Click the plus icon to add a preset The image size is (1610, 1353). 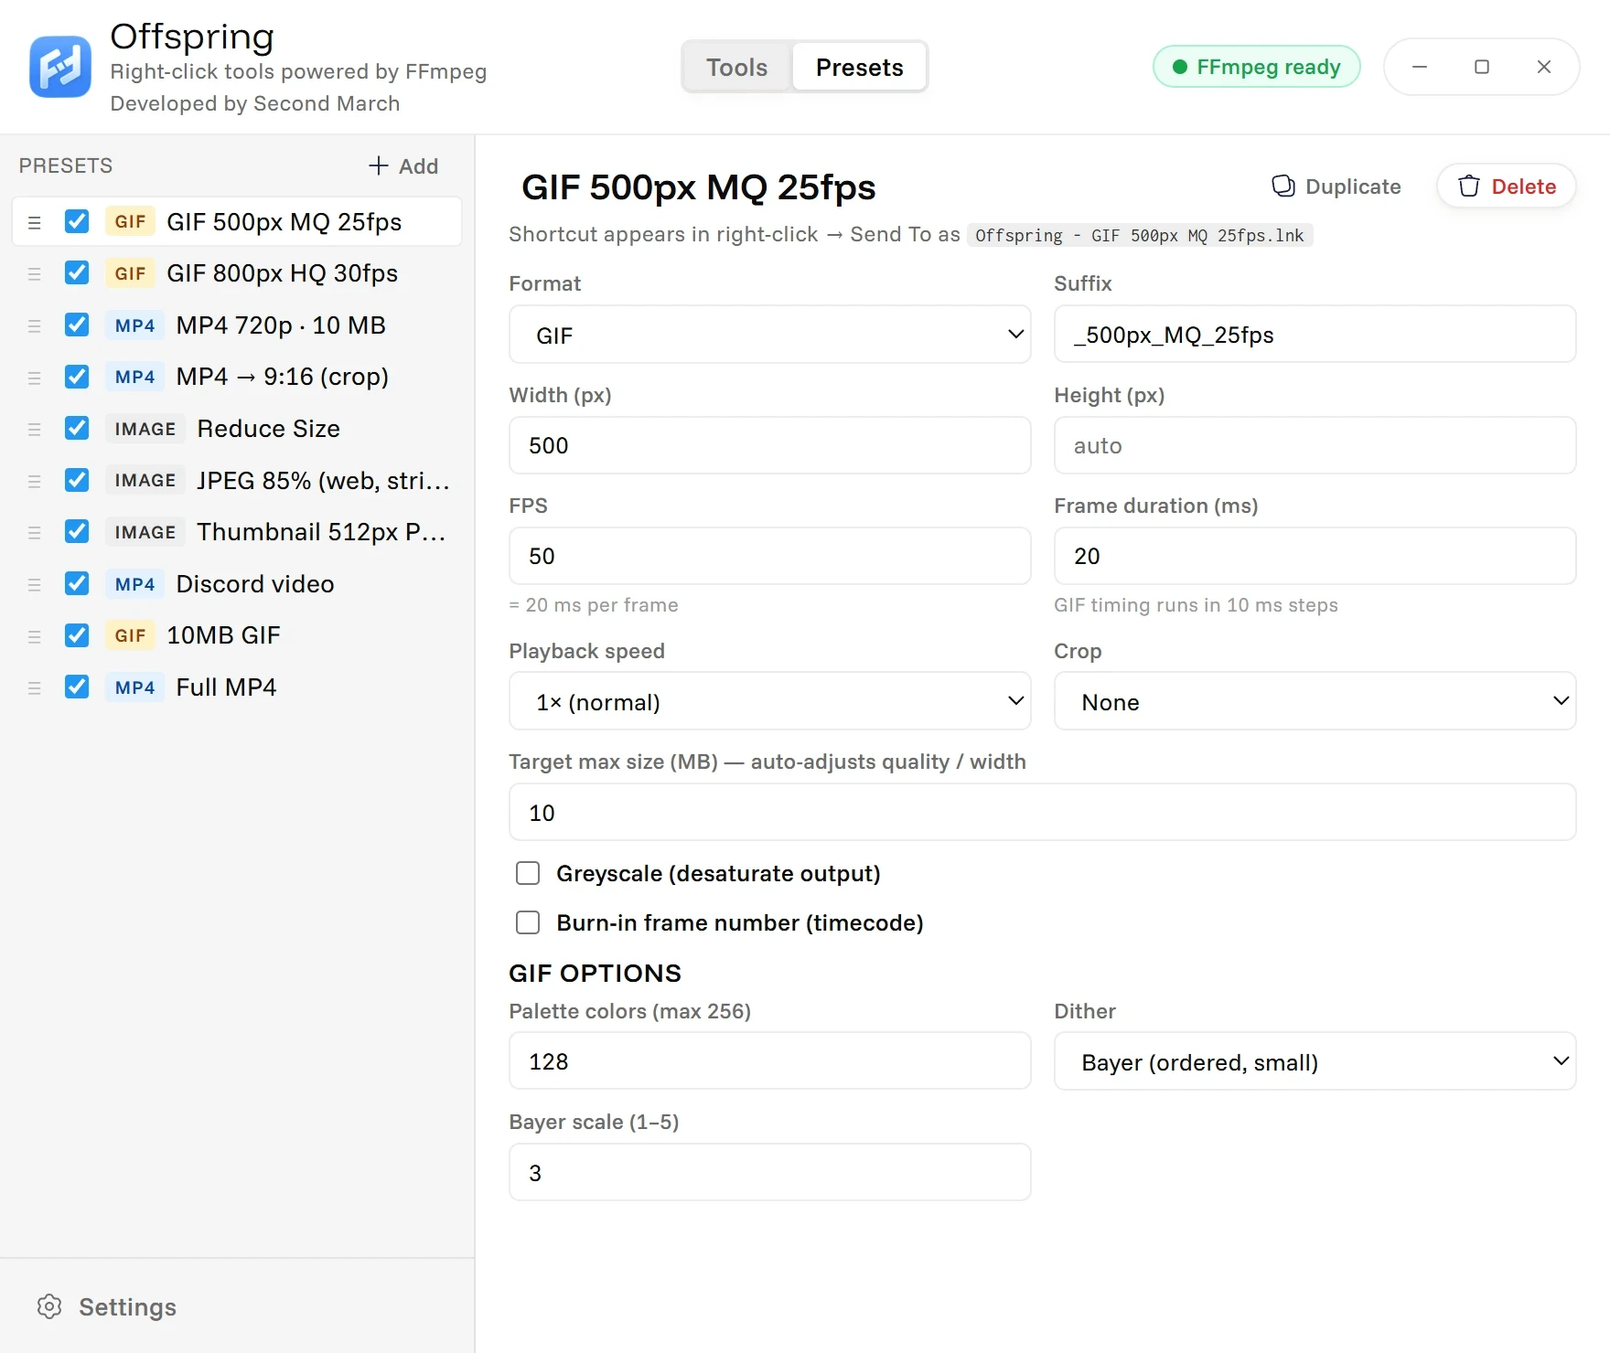coord(378,165)
